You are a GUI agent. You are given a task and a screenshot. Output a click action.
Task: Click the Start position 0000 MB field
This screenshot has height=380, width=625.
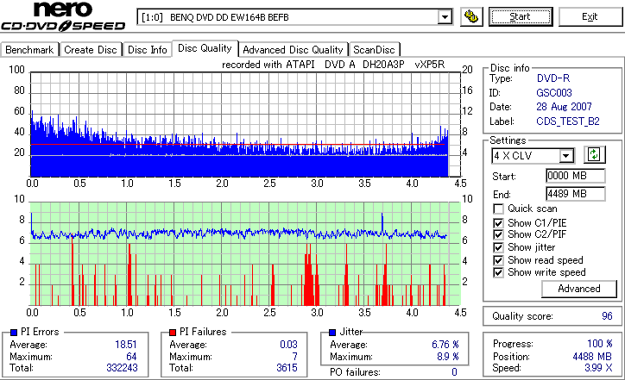(x=575, y=176)
